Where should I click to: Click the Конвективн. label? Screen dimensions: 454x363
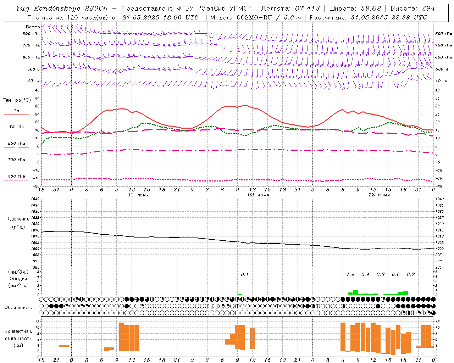click(18, 331)
